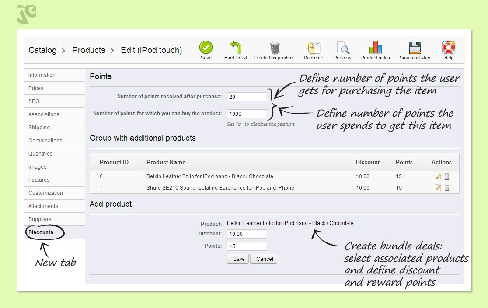Click the Duplicate product icon
Screen dimensions: 488x308
[x=313, y=47]
